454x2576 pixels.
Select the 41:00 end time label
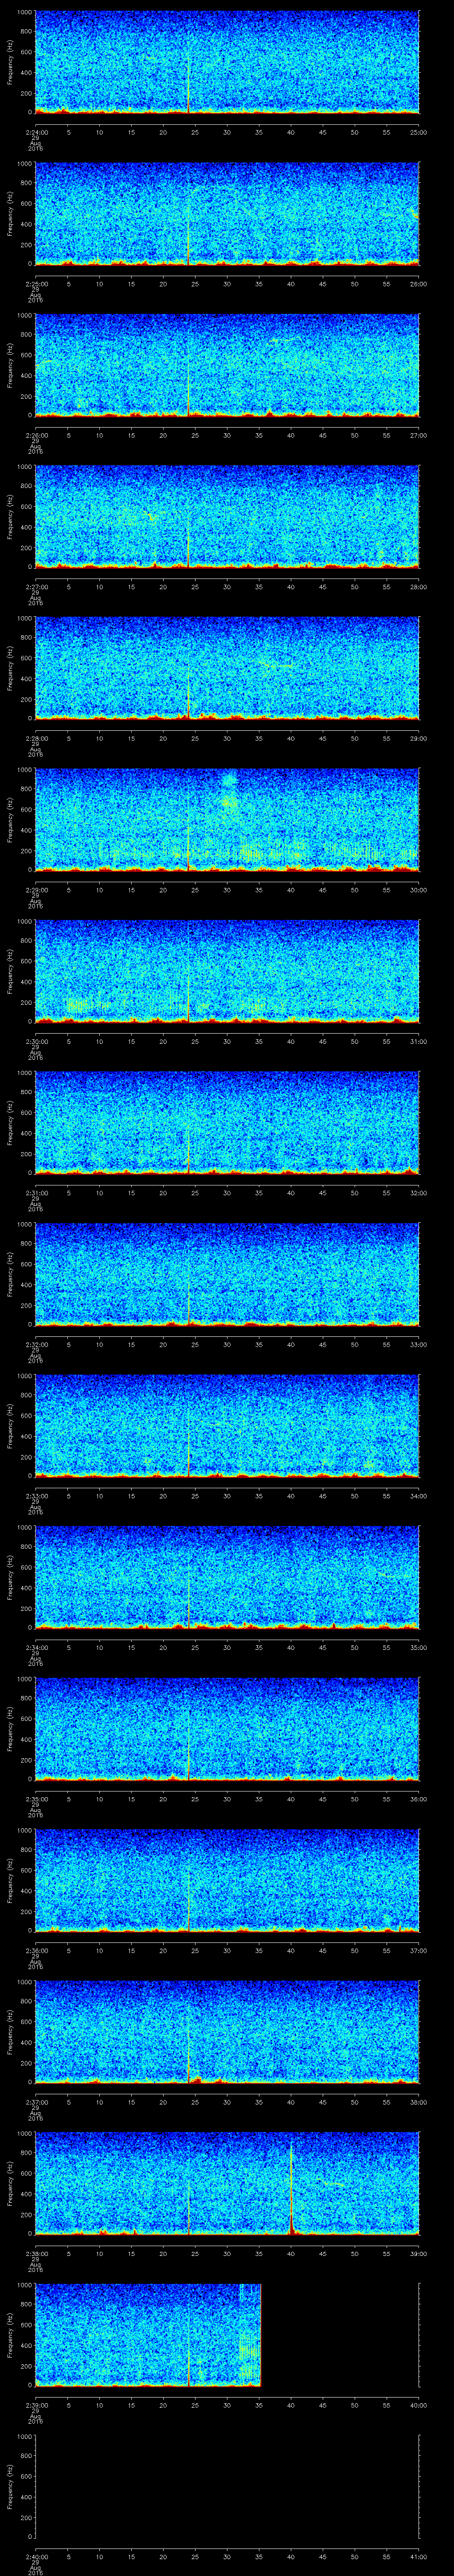tap(419, 2556)
